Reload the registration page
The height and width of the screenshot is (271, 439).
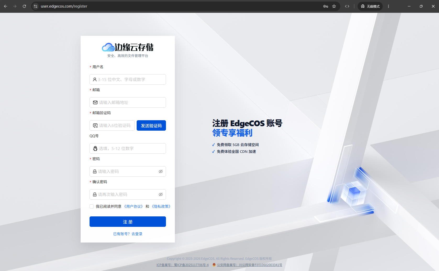point(24,6)
